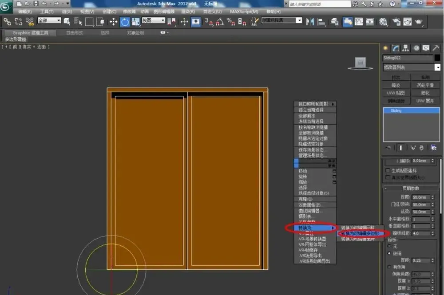
Task: Activate the Select and Move tool
Action: coord(113,22)
